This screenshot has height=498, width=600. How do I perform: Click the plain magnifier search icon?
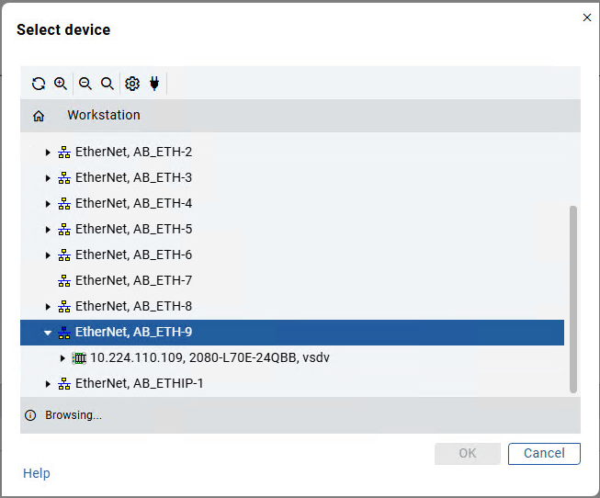click(108, 84)
